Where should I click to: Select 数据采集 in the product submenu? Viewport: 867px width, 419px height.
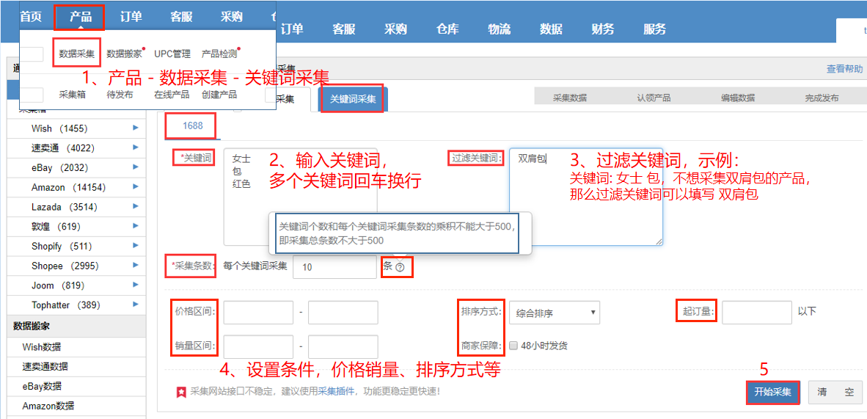coord(76,54)
